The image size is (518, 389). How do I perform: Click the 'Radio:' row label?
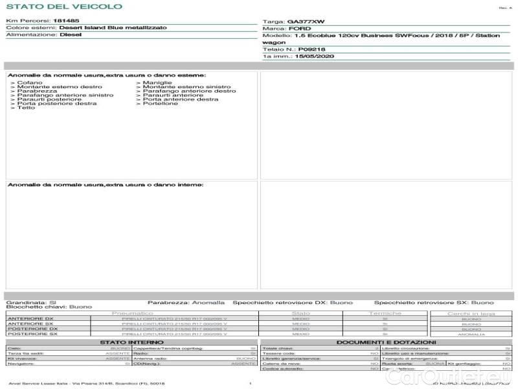[141, 353]
